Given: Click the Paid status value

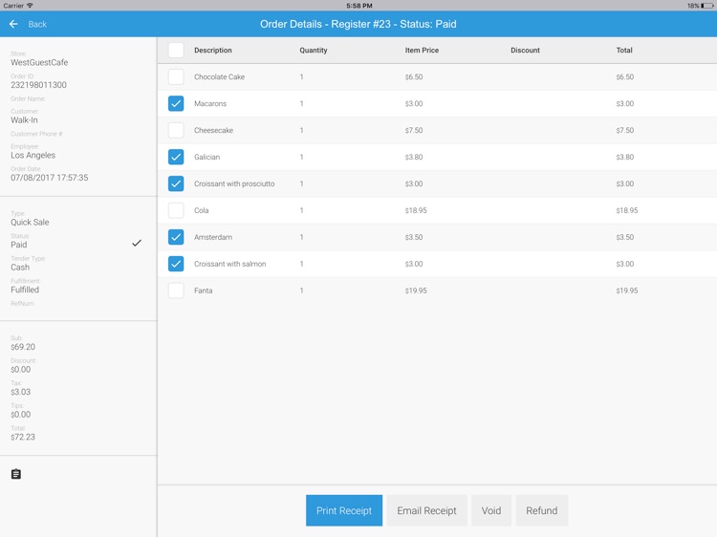Looking at the screenshot, I should 19,245.
